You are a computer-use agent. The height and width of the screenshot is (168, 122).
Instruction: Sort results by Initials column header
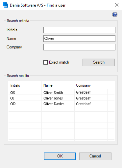pyautogui.click(x=25, y=85)
